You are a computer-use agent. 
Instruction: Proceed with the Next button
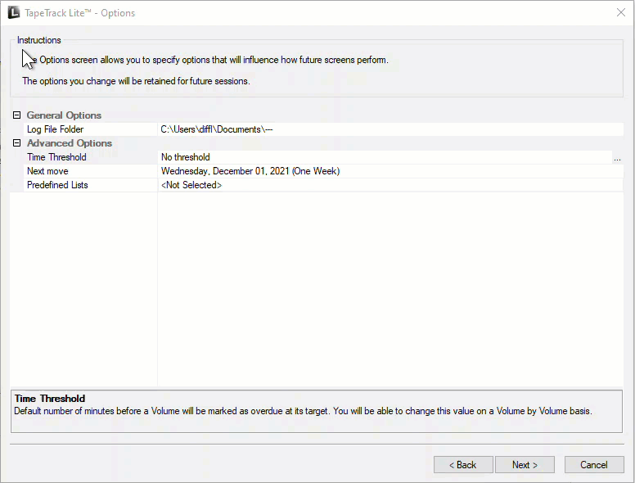tap(525, 464)
